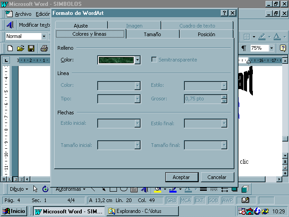Open the Estilo final dropdown
The height and width of the screenshot is (217, 289).
point(224,123)
